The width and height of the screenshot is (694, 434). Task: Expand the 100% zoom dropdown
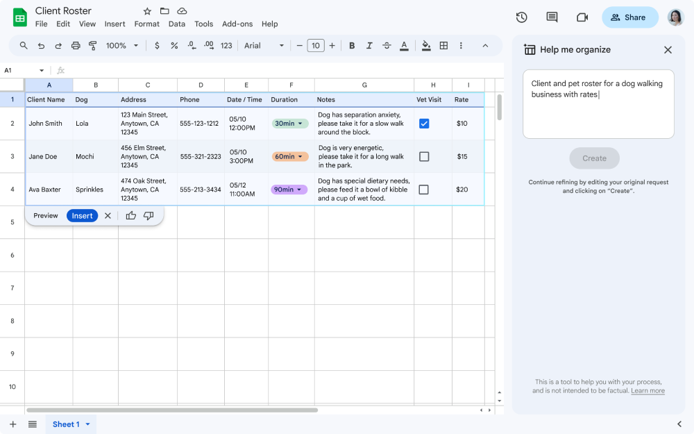pos(122,46)
